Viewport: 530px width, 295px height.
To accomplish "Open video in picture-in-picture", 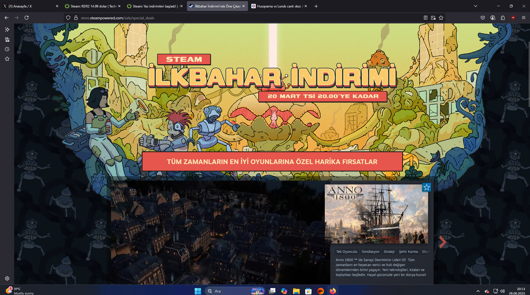I will pos(433,18).
